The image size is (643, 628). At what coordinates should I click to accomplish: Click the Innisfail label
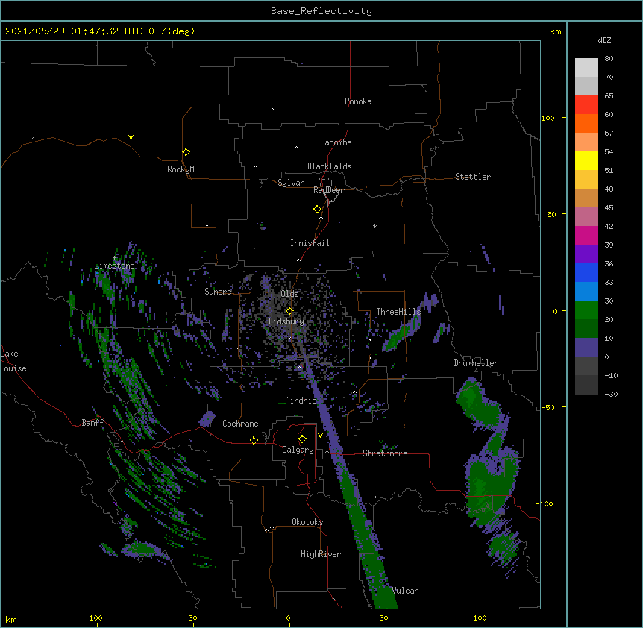click(310, 243)
